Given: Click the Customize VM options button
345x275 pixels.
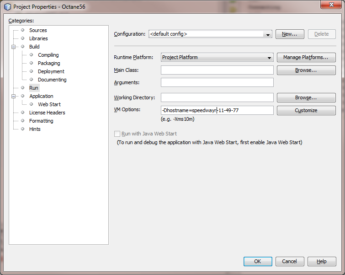Looking at the screenshot, I should [306, 110].
